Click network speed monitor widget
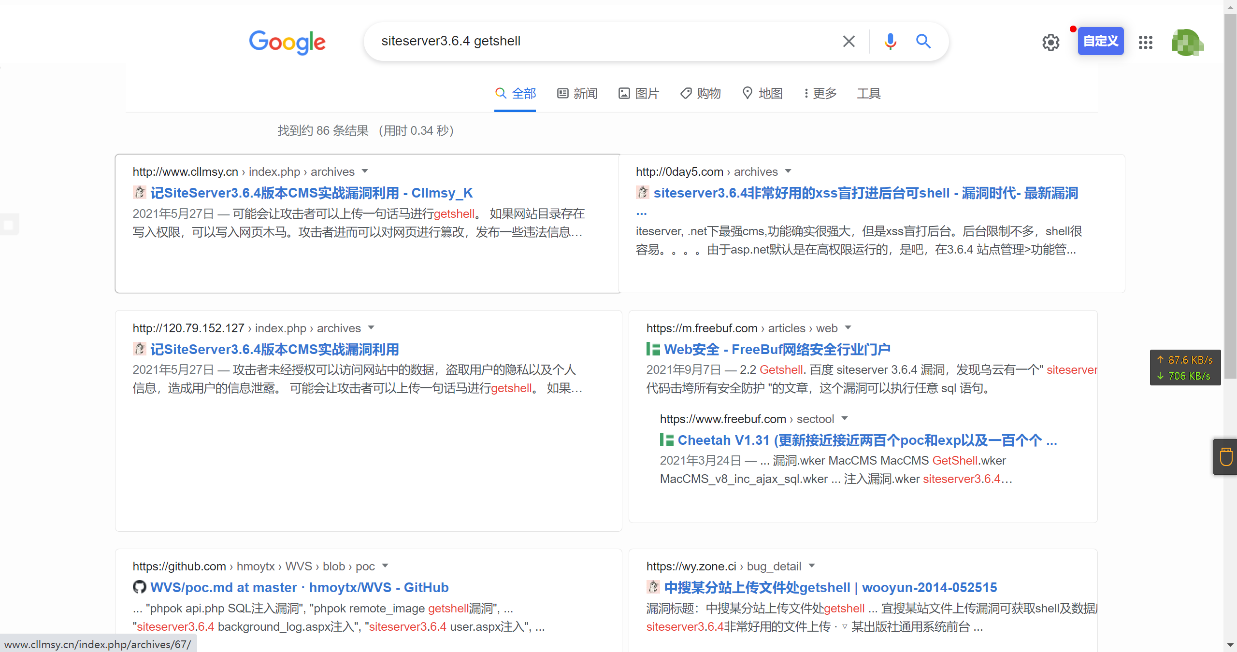Viewport: 1237px width, 652px height. click(x=1185, y=368)
